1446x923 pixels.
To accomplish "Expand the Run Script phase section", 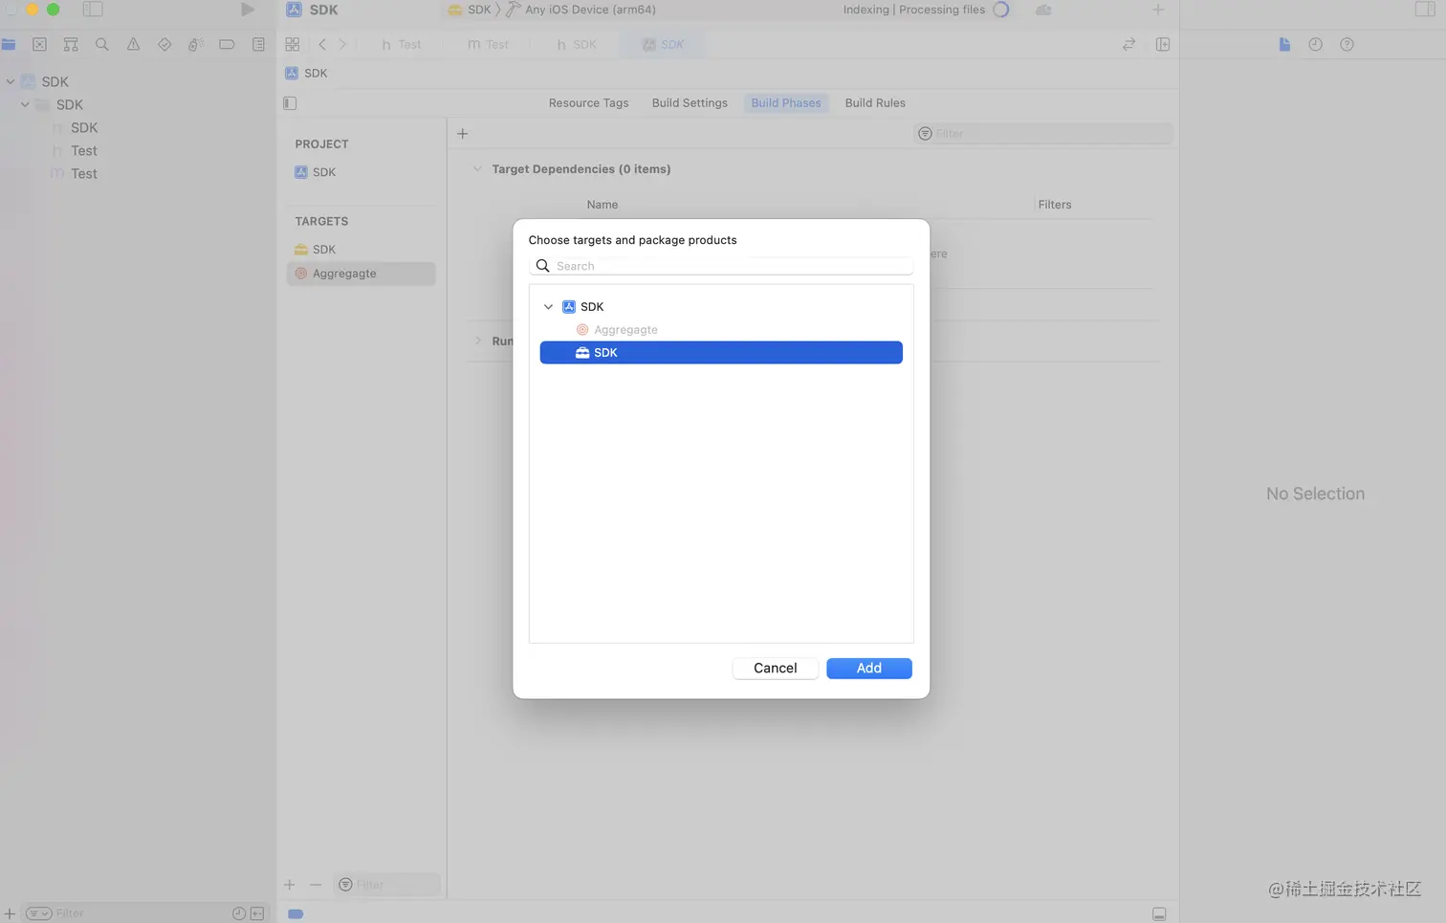I will pos(478,341).
